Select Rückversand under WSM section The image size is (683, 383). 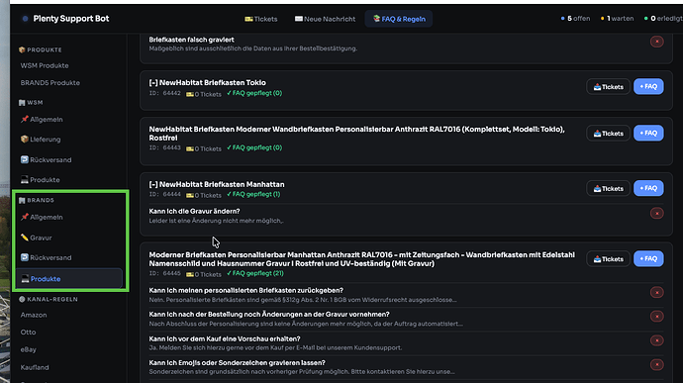point(46,160)
